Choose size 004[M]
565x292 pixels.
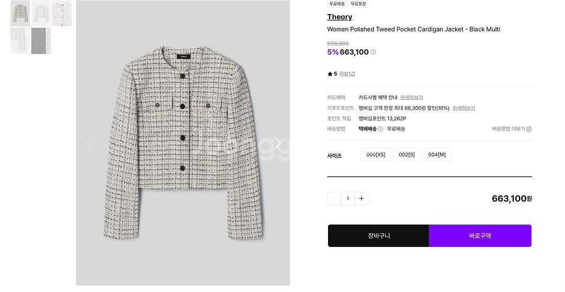437,155
